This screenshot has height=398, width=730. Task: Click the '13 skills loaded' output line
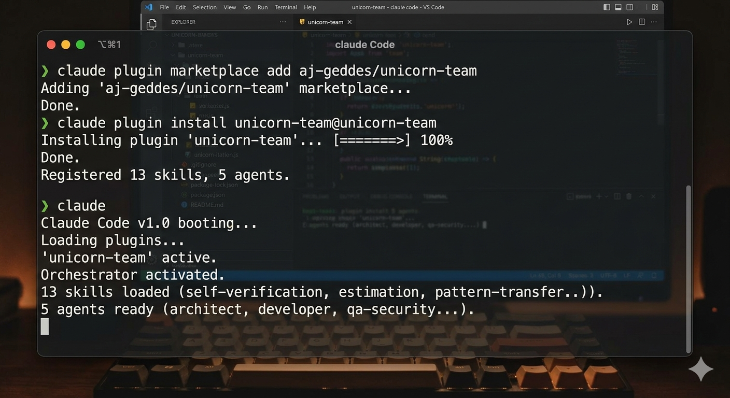point(322,292)
